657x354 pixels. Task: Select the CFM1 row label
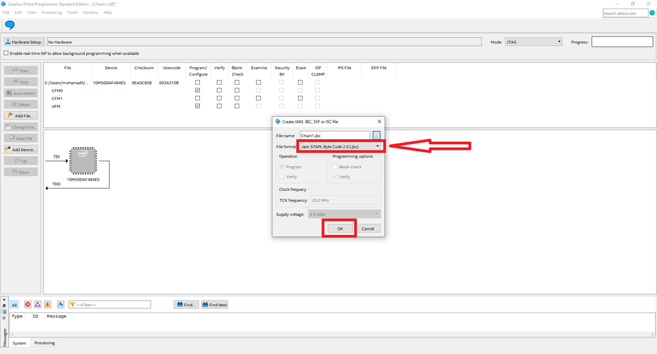coord(57,99)
